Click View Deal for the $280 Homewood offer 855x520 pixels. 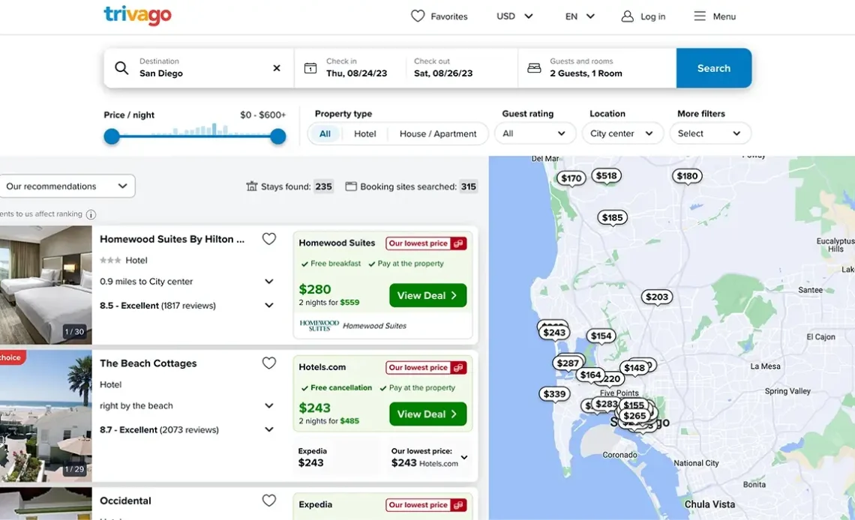(427, 295)
